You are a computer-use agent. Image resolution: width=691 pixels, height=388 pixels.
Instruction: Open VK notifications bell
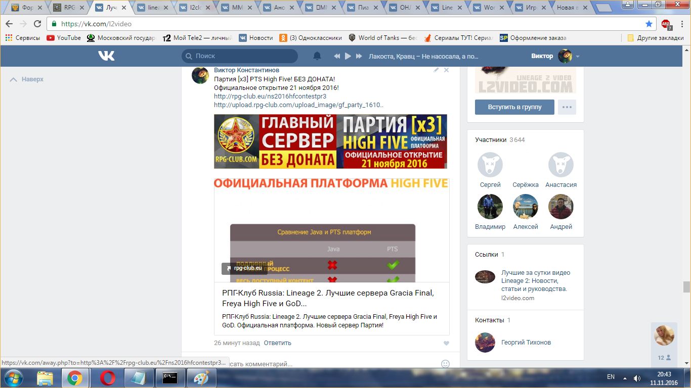(317, 56)
